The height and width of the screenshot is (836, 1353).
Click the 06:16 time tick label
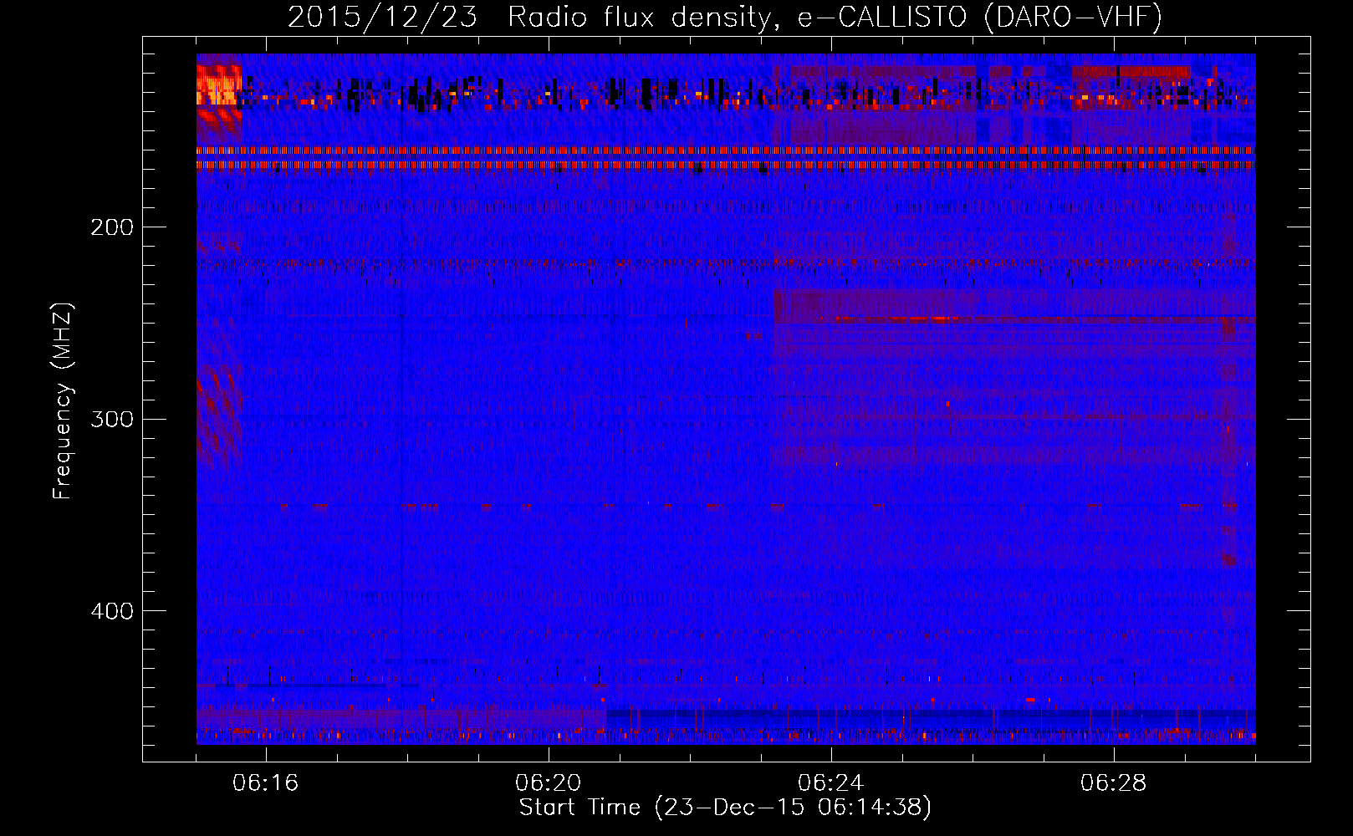[x=266, y=783]
